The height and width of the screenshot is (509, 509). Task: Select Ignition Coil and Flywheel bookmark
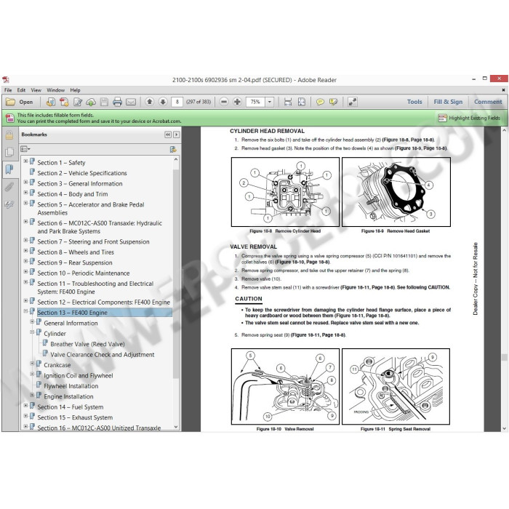79,376
